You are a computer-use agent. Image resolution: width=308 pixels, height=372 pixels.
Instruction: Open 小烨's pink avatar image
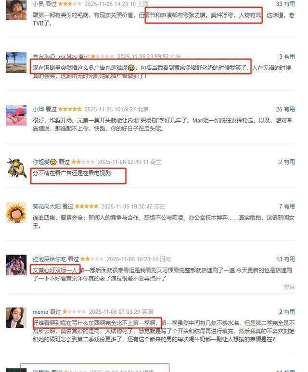tap(16, 115)
